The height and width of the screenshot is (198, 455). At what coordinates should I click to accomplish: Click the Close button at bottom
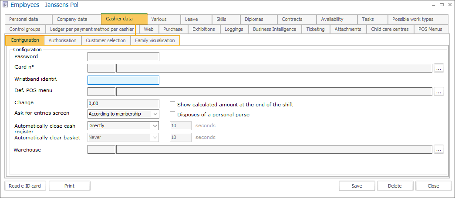[434, 186]
